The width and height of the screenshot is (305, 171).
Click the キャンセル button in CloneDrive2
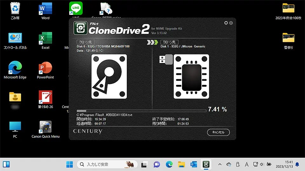coord(218,132)
